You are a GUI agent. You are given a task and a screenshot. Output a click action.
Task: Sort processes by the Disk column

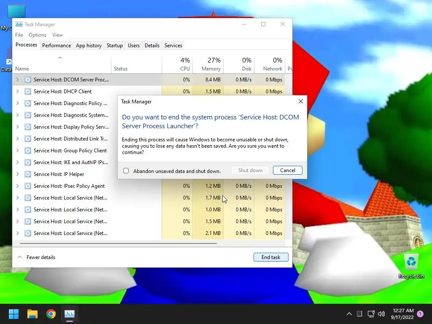point(239,65)
